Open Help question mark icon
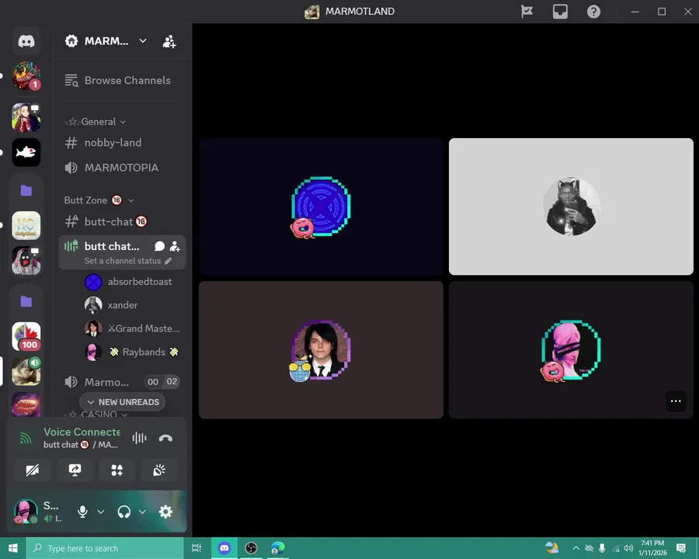The width and height of the screenshot is (699, 559). [593, 12]
